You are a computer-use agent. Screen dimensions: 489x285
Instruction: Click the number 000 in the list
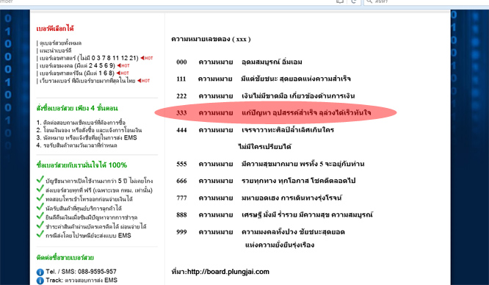tap(181, 62)
